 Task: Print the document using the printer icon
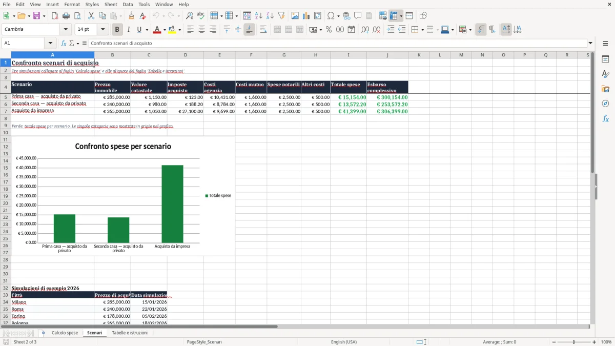(x=66, y=16)
